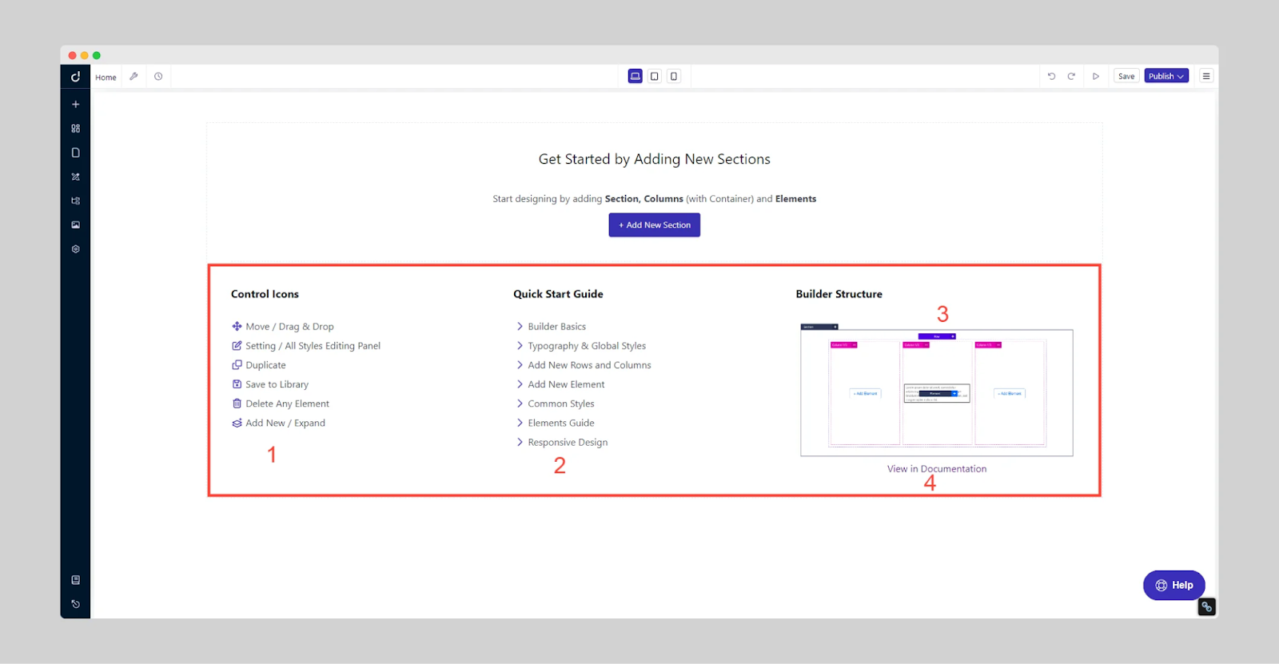Open the media image icon in sidebar
1279x664 pixels.
pyautogui.click(x=75, y=225)
